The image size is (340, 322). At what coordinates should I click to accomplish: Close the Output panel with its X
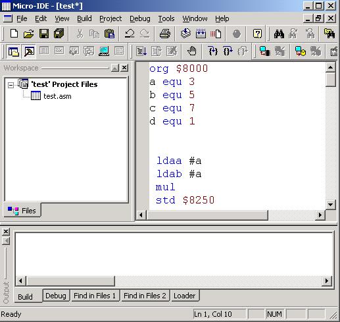[6, 232]
